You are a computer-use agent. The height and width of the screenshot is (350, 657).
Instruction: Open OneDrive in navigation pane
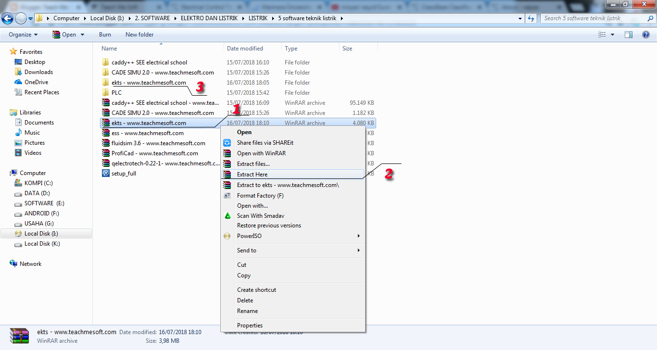pyautogui.click(x=36, y=82)
